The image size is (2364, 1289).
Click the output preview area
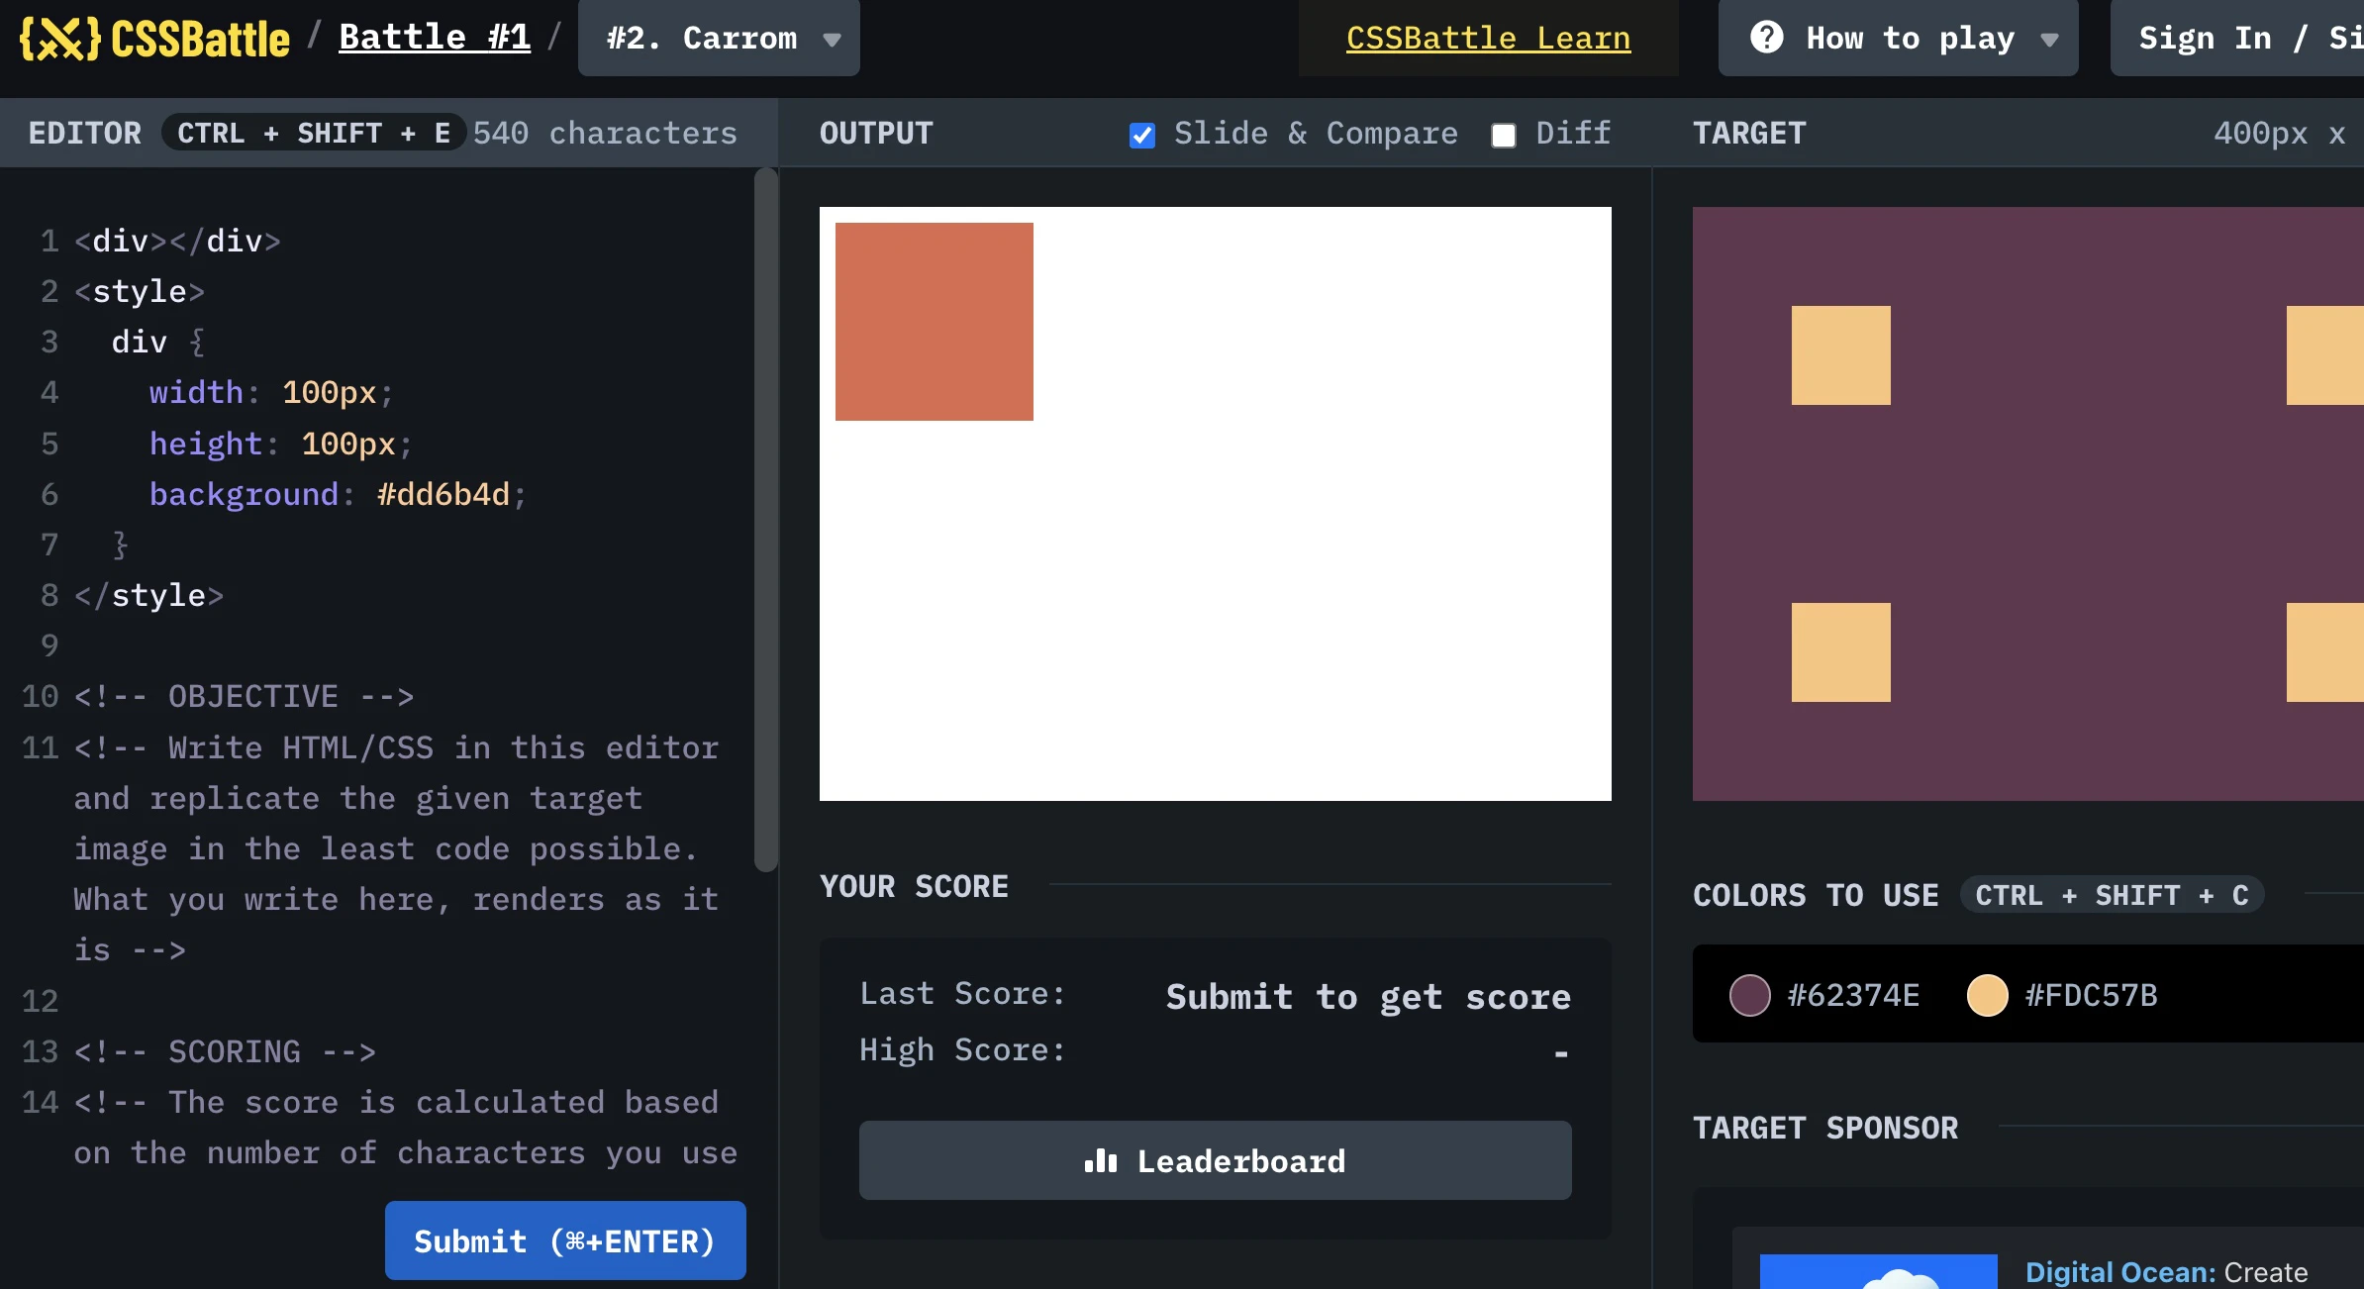pos(1215,503)
